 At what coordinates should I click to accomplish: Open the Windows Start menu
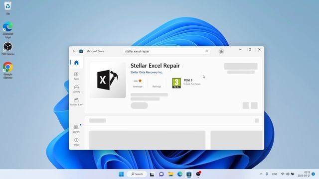click(121, 174)
